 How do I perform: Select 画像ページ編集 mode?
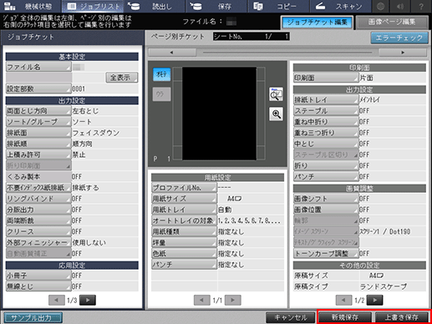[x=392, y=23]
